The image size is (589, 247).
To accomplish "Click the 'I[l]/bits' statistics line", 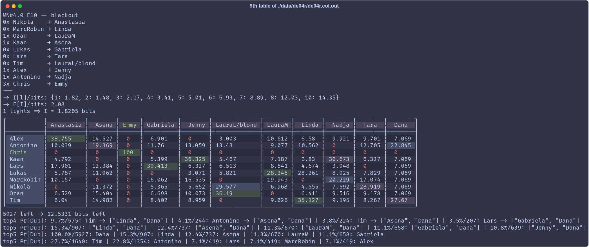I will (171, 98).
